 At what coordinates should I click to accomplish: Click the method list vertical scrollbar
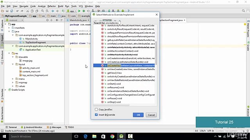point(156,53)
